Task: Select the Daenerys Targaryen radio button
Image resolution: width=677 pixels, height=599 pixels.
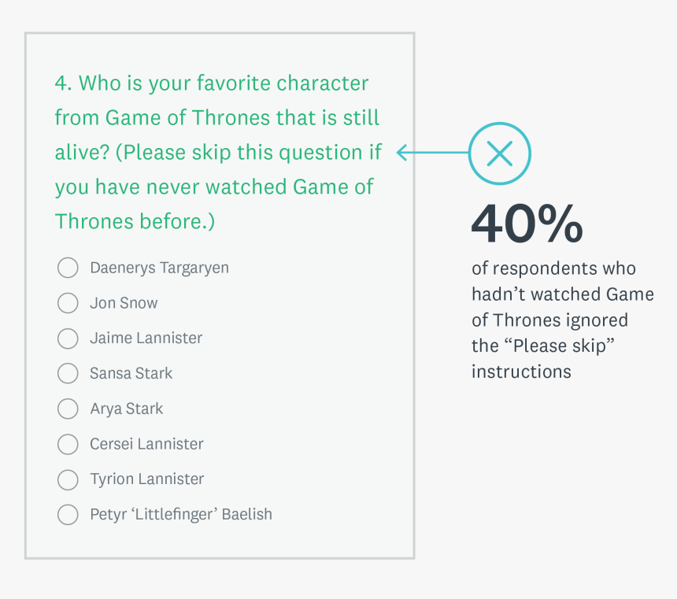Action: 68,268
